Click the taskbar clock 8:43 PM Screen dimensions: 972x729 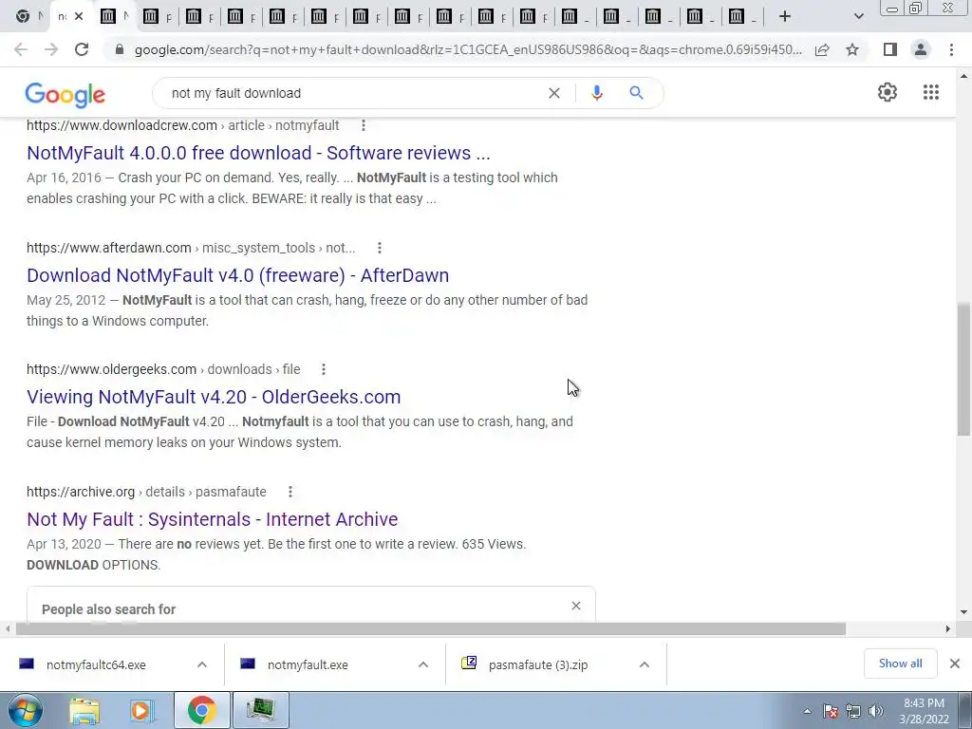(925, 711)
